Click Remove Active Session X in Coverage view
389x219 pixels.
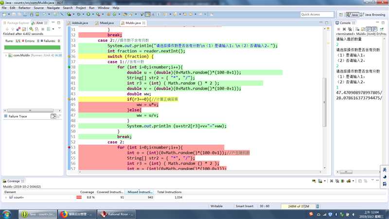332,181
